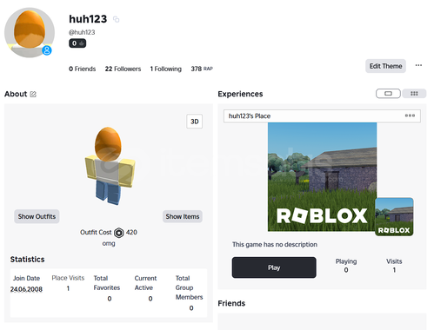
Task: Open the large Roblox game thumbnail
Action: 322,177
